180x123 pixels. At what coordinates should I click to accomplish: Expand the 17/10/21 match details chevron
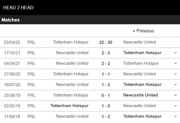(x=176, y=53)
